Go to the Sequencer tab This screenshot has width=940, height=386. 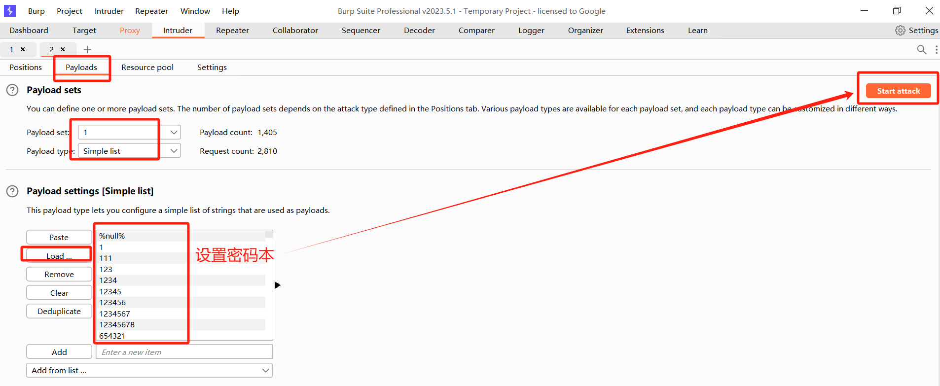361,31
